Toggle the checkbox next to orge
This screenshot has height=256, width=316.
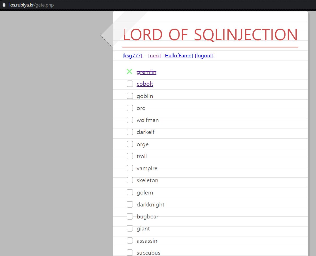[130, 144]
